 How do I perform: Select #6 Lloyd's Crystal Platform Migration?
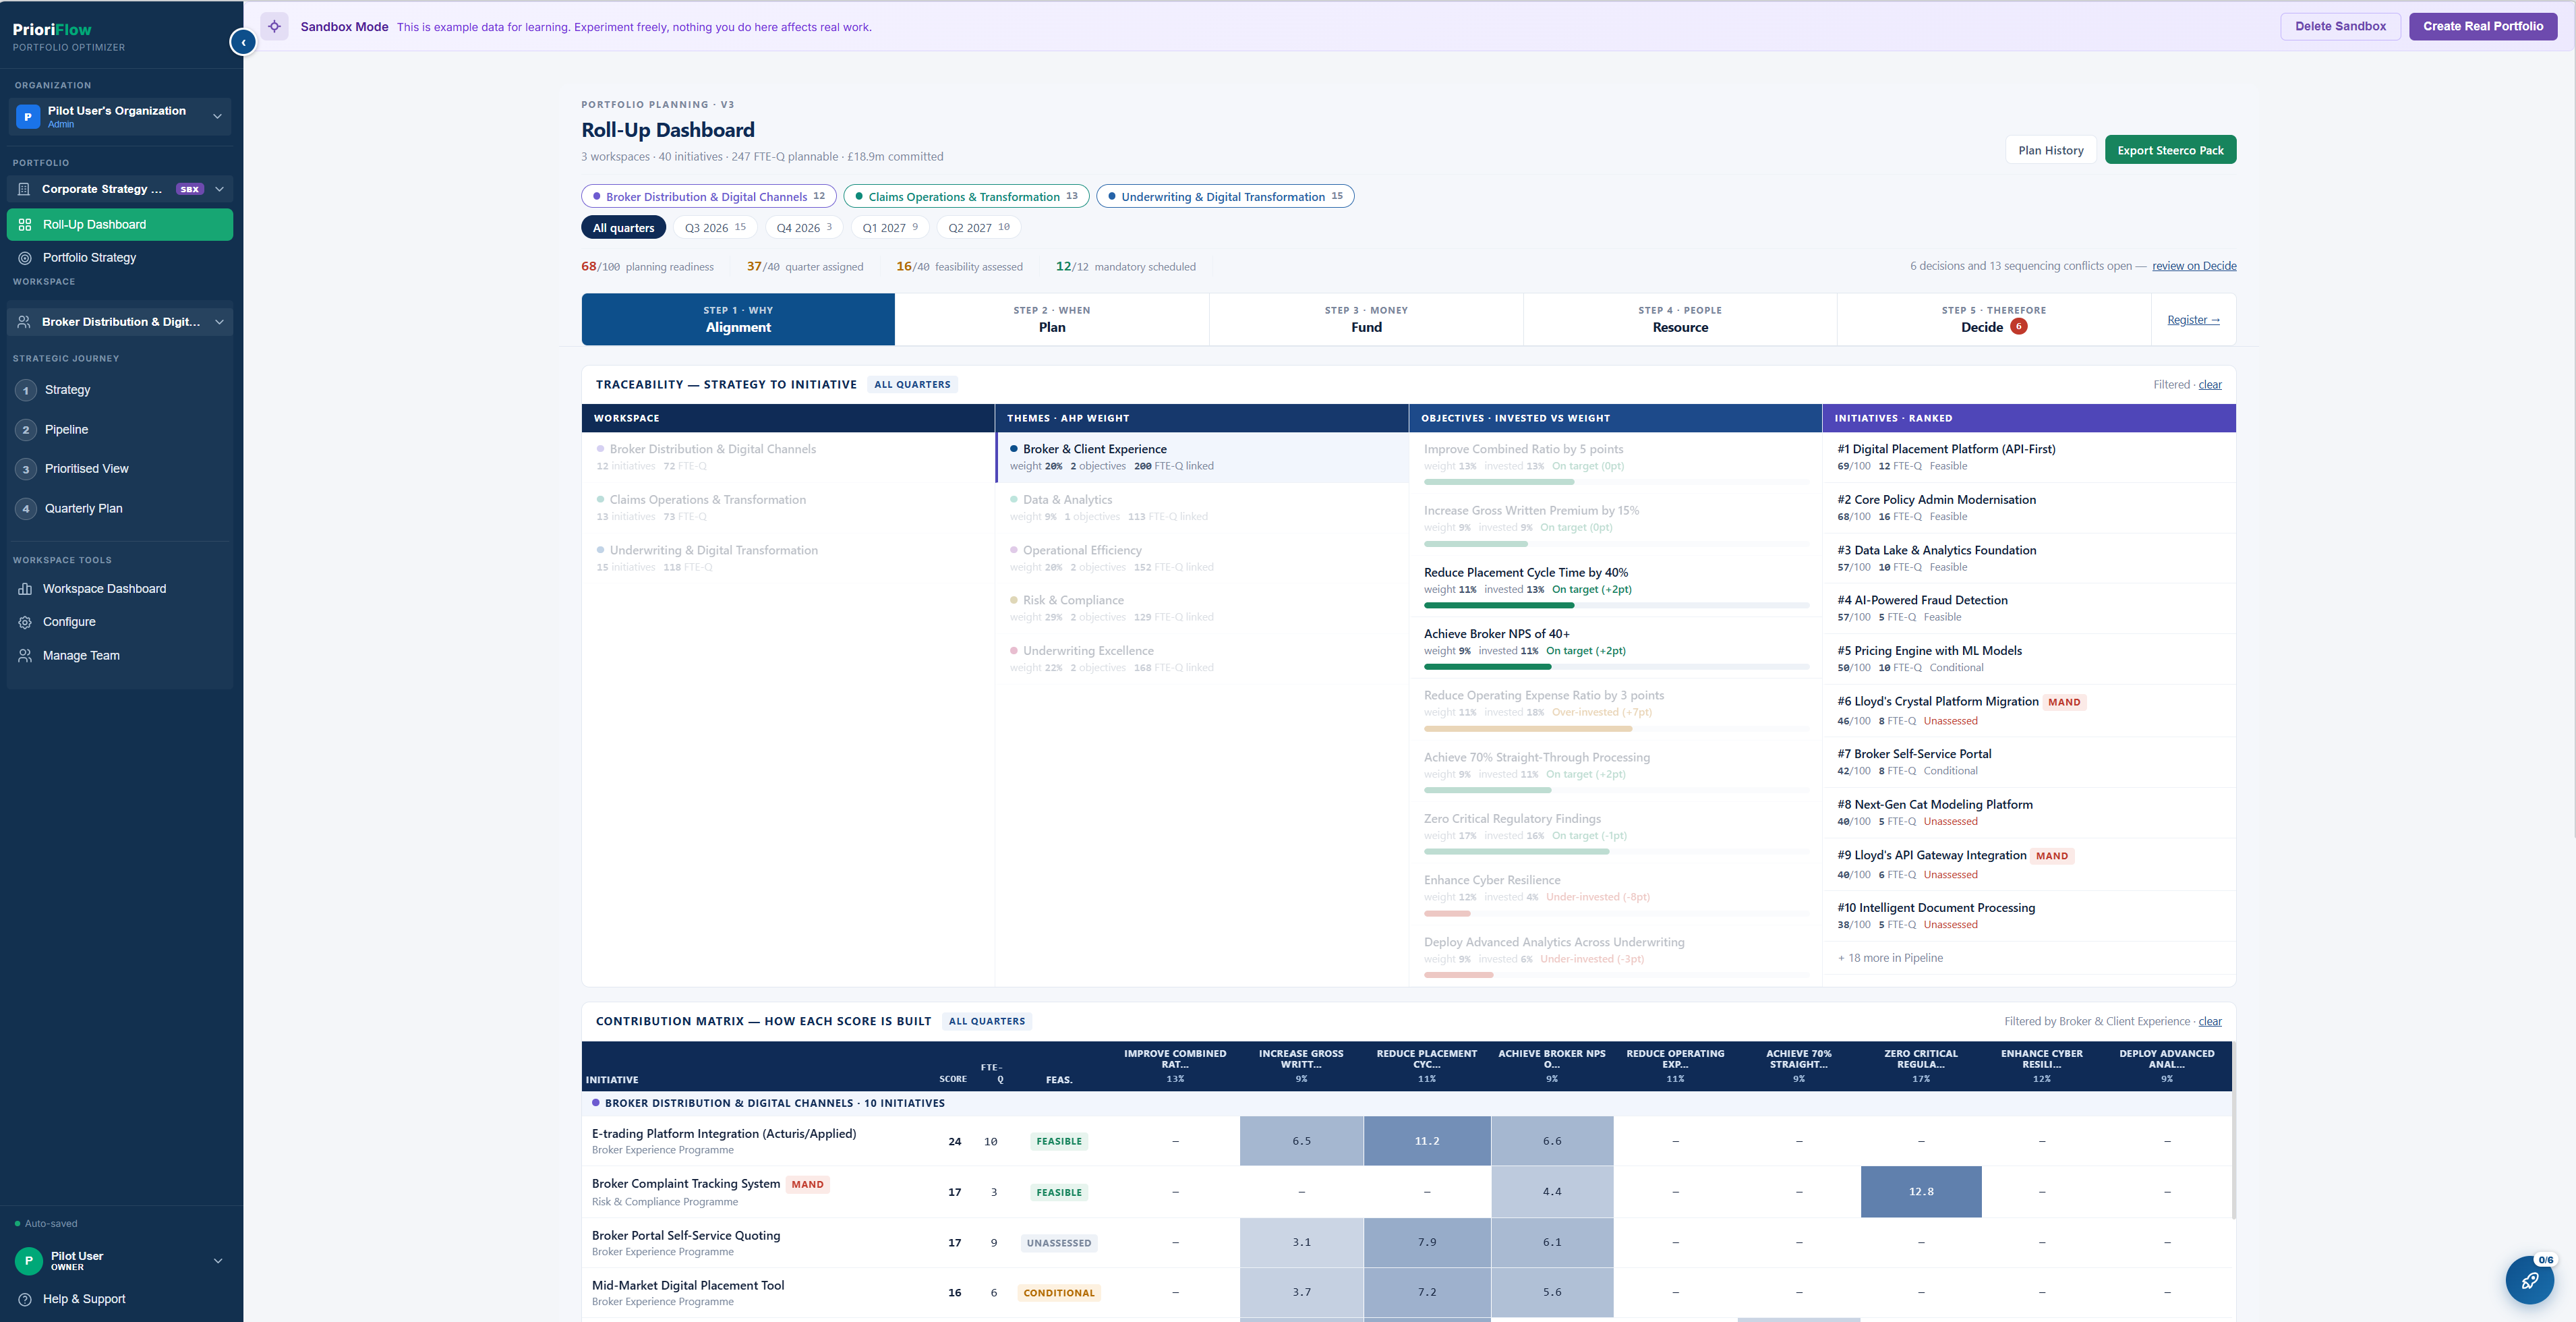click(x=2029, y=711)
